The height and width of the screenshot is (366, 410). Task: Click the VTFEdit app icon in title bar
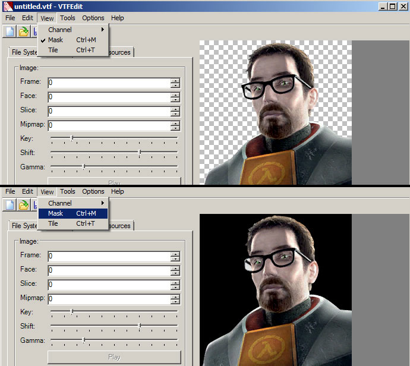(x=8, y=6)
